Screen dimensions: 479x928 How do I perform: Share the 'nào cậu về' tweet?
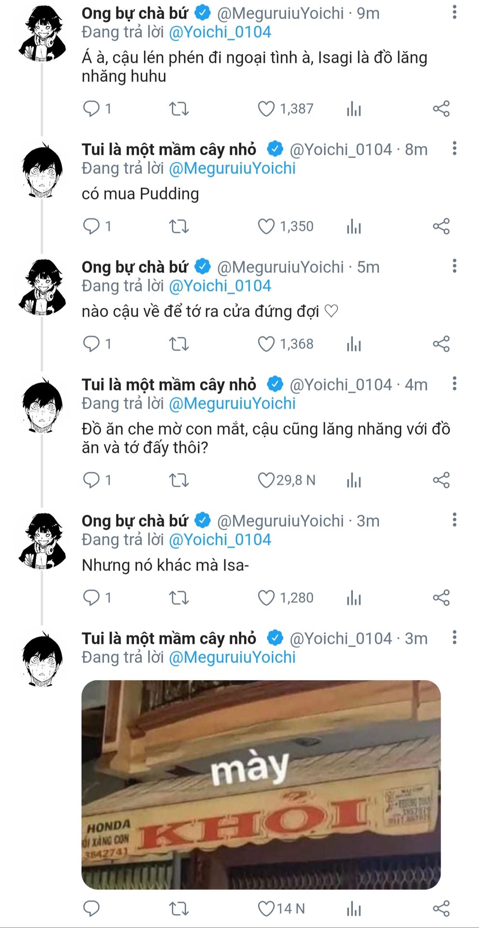pyautogui.click(x=441, y=344)
